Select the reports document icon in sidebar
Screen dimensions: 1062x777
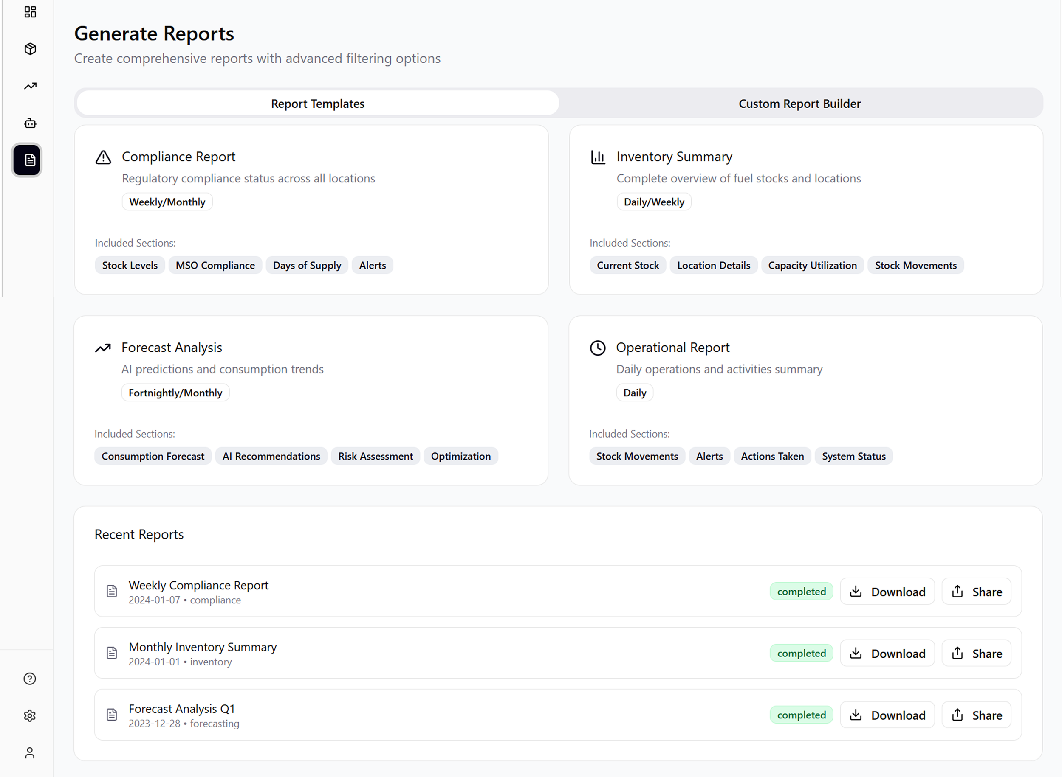tap(27, 160)
